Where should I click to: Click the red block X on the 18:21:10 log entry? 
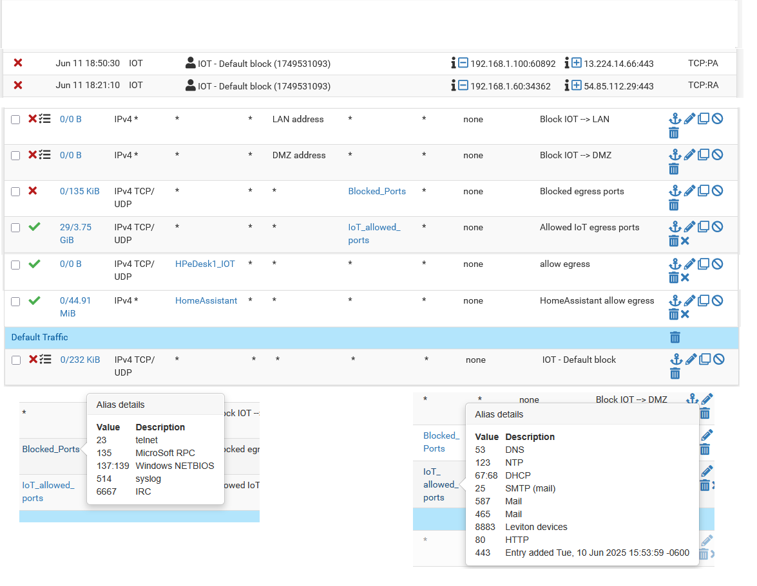18,86
